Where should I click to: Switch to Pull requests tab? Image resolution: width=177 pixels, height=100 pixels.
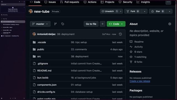pos(70,2)
